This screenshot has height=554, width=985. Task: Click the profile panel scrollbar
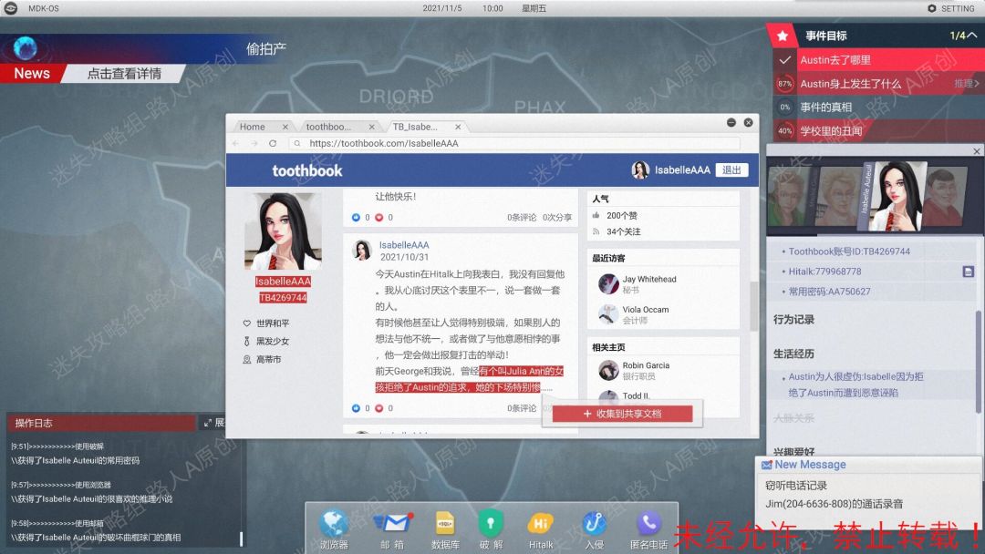(x=978, y=361)
